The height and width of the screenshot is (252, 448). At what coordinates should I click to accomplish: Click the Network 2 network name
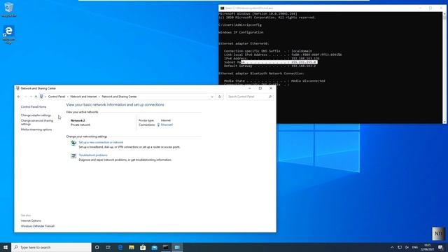coord(78,120)
